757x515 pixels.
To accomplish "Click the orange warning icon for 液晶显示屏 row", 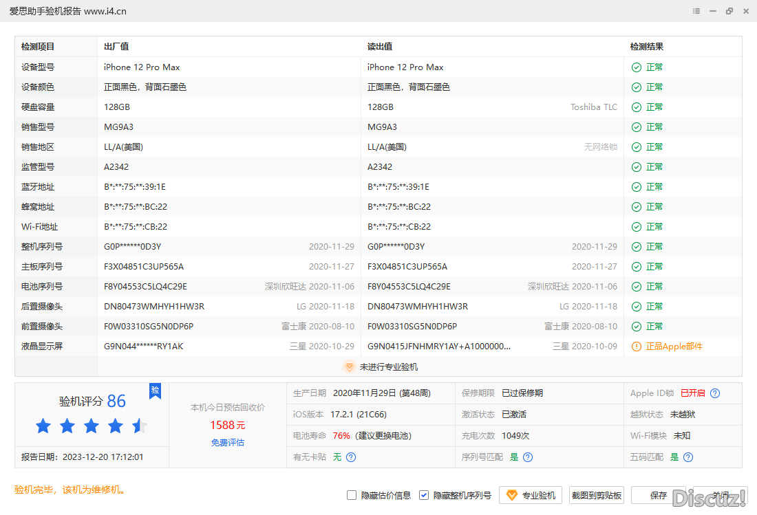I will (x=637, y=347).
